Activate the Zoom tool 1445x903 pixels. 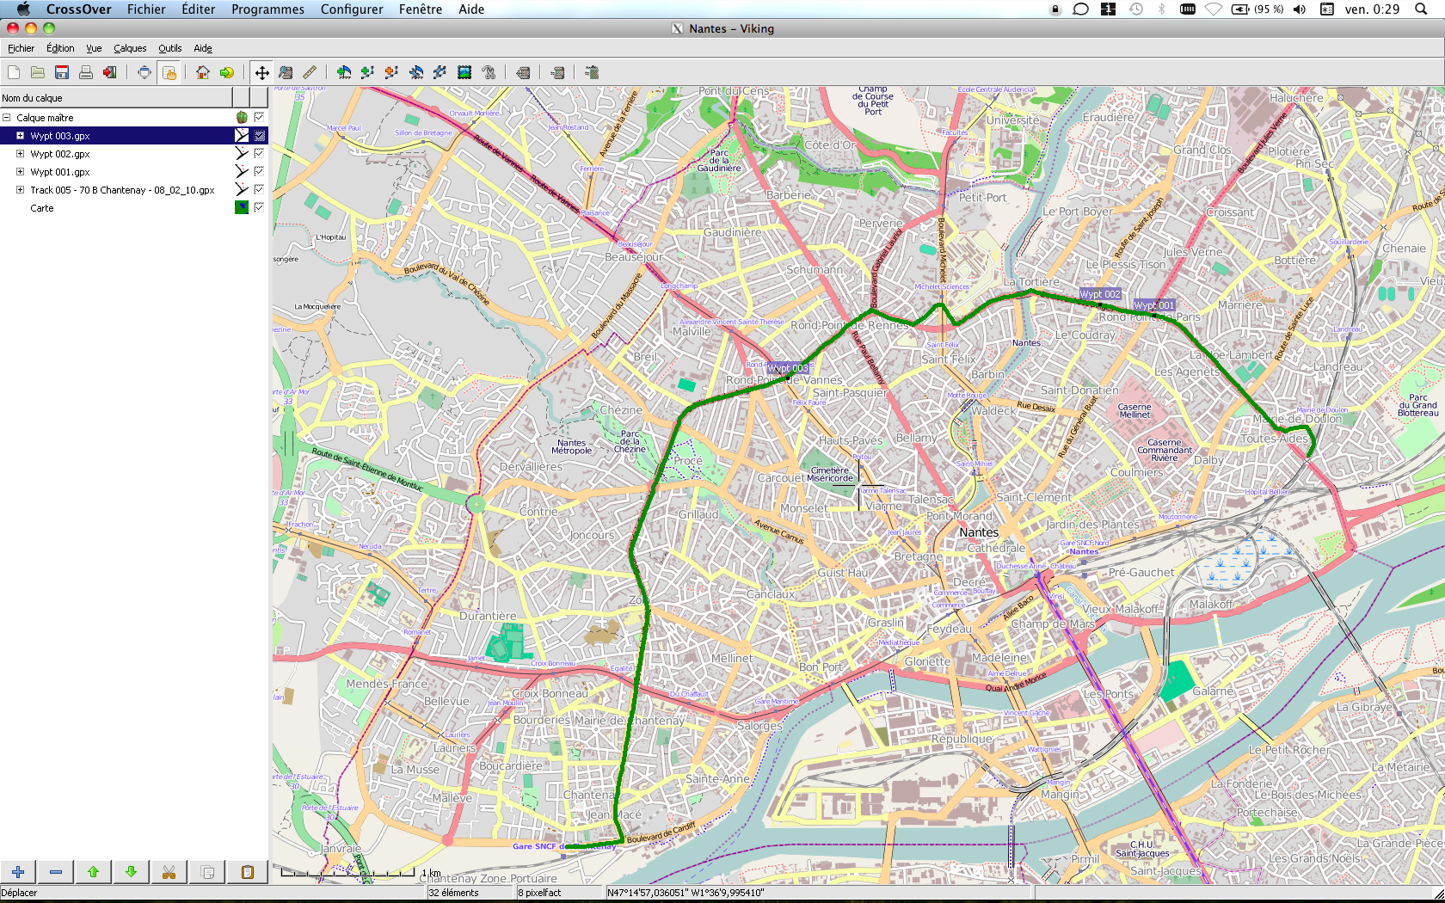(x=286, y=72)
